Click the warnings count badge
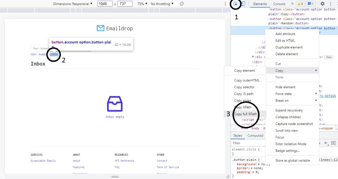This screenshot has width=338, height=179. [x=300, y=4]
